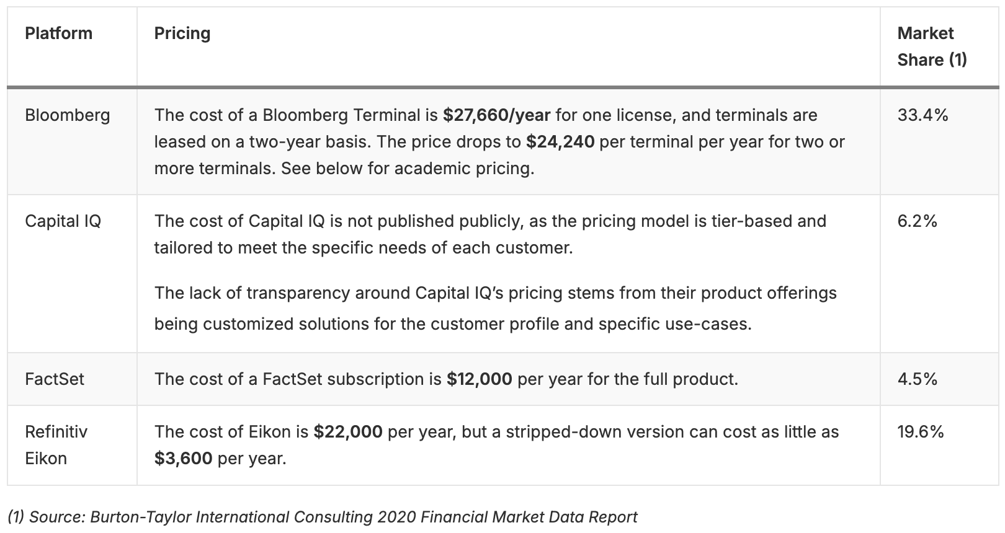Select the Bloomberg platform cell

coord(68,115)
